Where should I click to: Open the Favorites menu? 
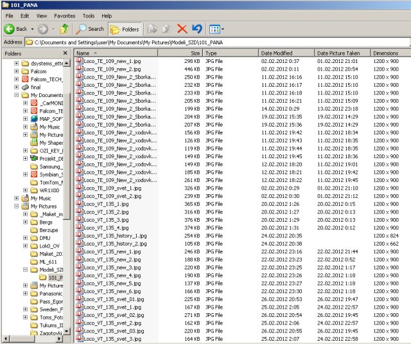click(64, 15)
